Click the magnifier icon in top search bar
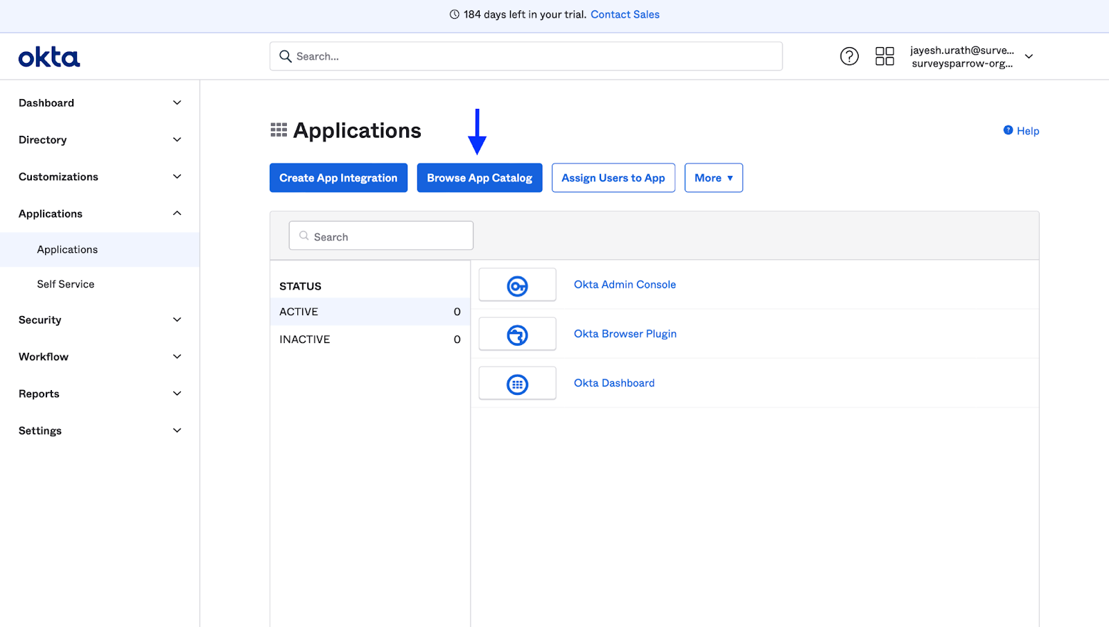 [286, 56]
